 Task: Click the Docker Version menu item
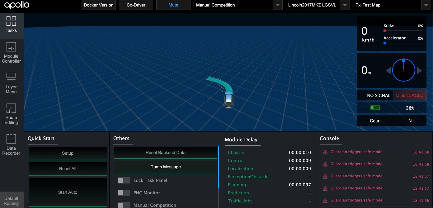tap(99, 5)
